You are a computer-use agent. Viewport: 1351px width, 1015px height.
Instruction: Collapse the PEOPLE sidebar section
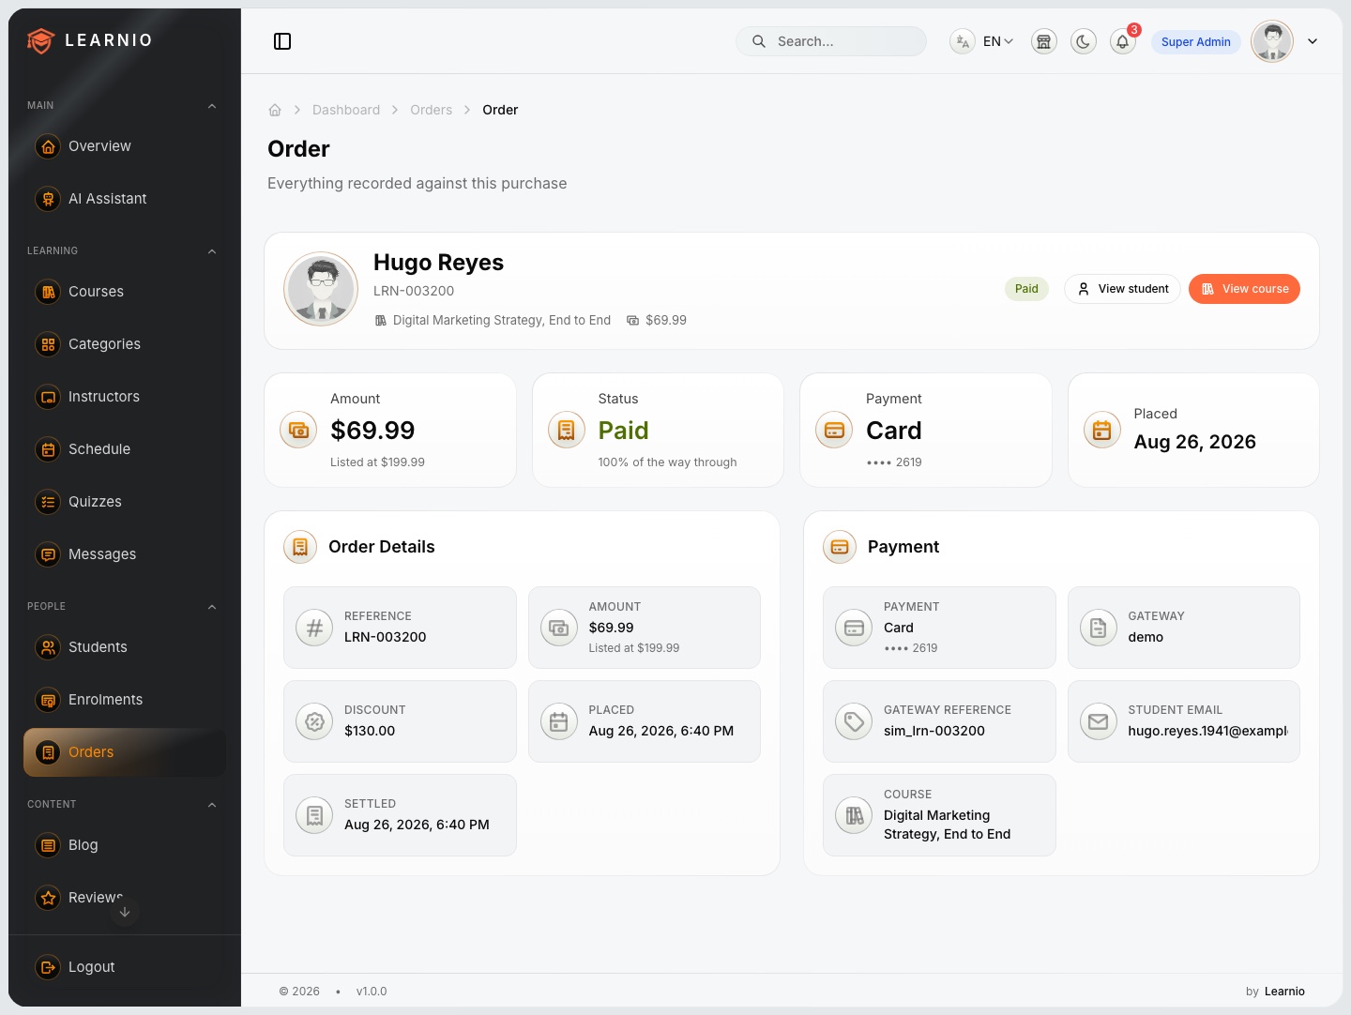coord(212,607)
